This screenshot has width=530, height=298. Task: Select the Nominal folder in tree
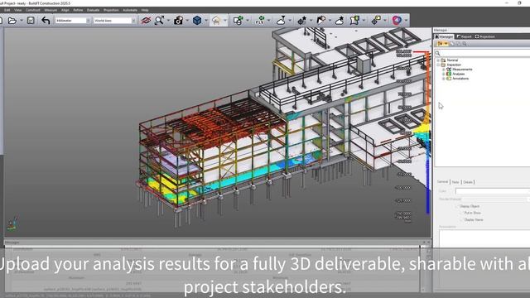click(x=452, y=60)
